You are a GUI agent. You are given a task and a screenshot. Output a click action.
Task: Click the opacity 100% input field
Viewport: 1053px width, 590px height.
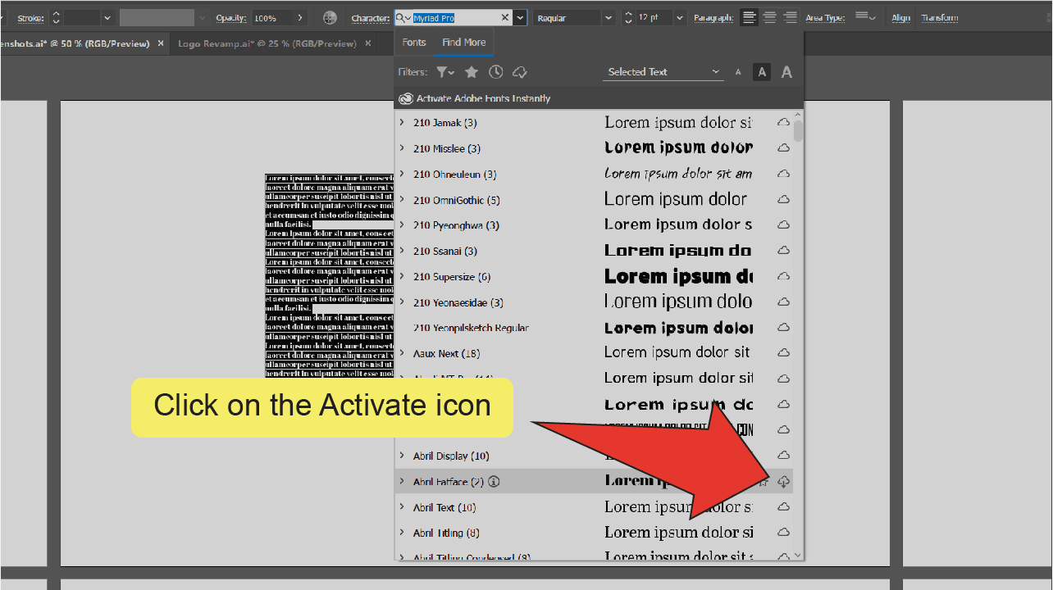(271, 17)
